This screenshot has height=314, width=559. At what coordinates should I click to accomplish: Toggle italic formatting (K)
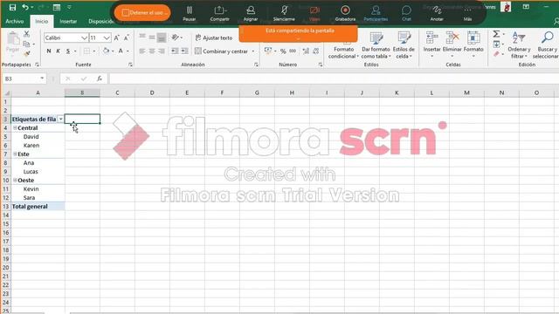click(x=59, y=51)
